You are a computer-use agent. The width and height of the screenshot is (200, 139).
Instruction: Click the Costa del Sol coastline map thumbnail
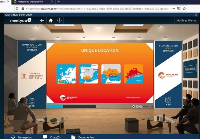point(133,74)
